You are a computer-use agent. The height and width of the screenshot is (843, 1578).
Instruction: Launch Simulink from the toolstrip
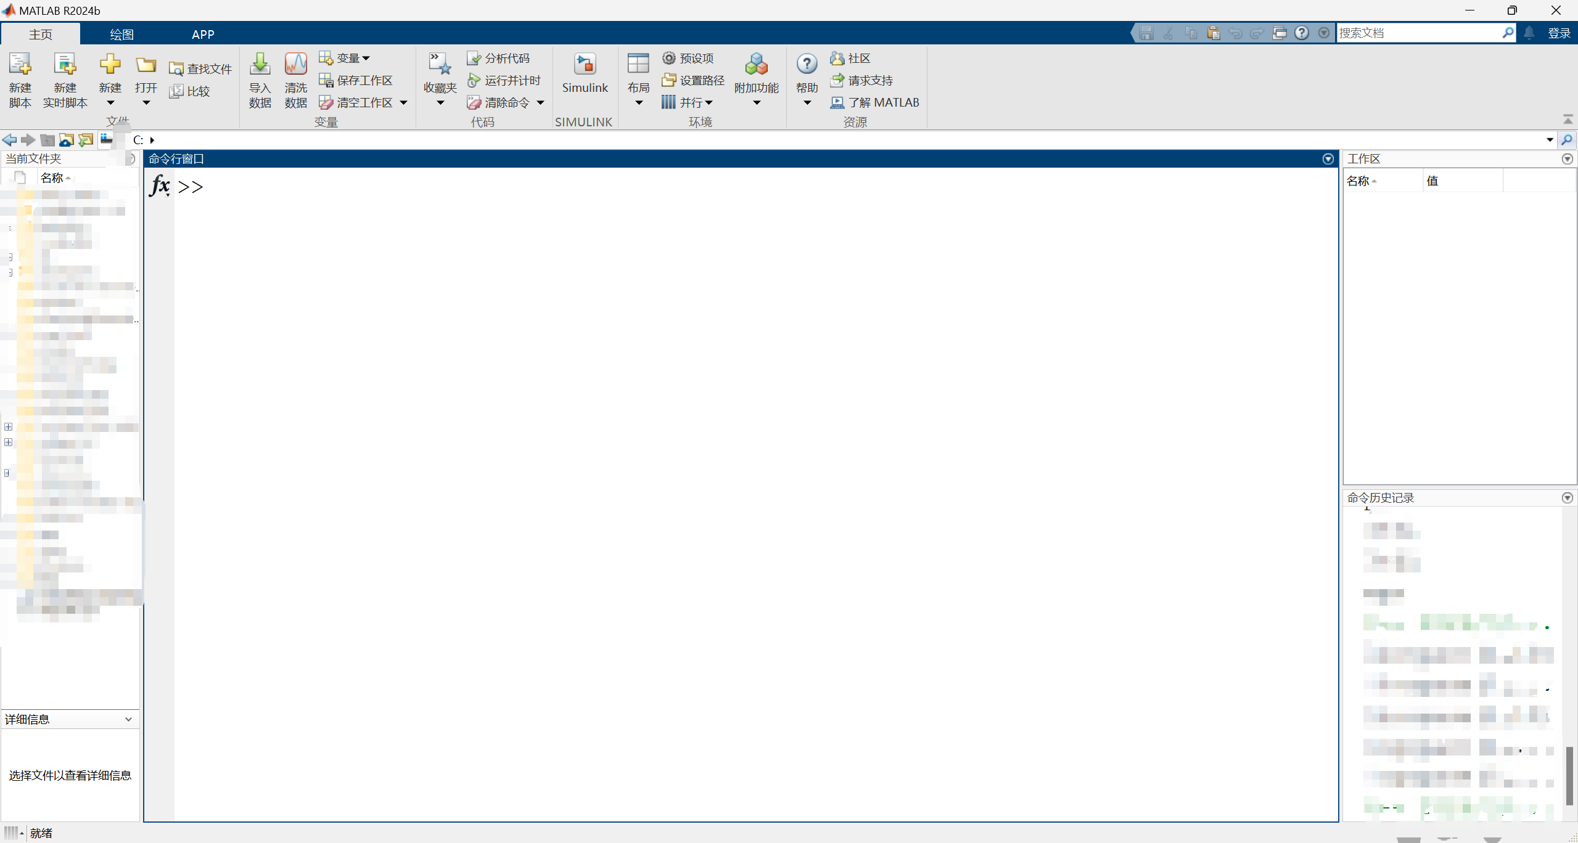click(x=585, y=65)
